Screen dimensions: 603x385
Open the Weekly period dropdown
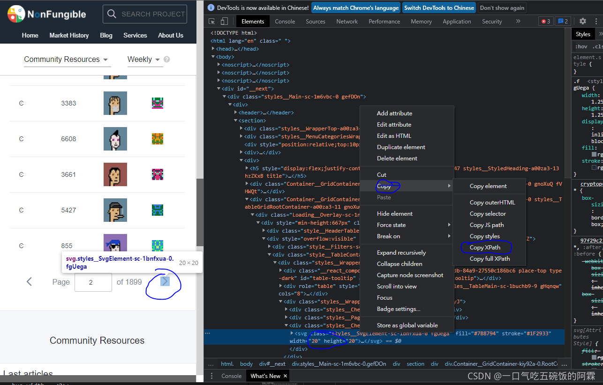tap(143, 60)
